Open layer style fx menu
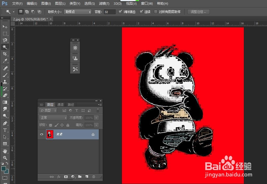Viewport: 267px width, 184px height. point(59,177)
